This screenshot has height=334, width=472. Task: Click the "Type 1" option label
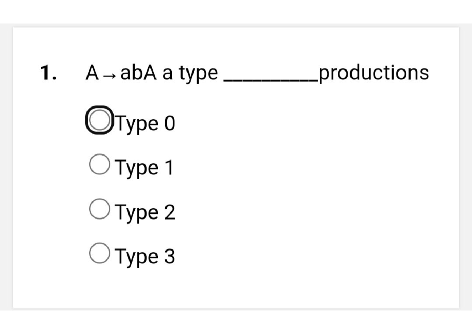point(146,168)
